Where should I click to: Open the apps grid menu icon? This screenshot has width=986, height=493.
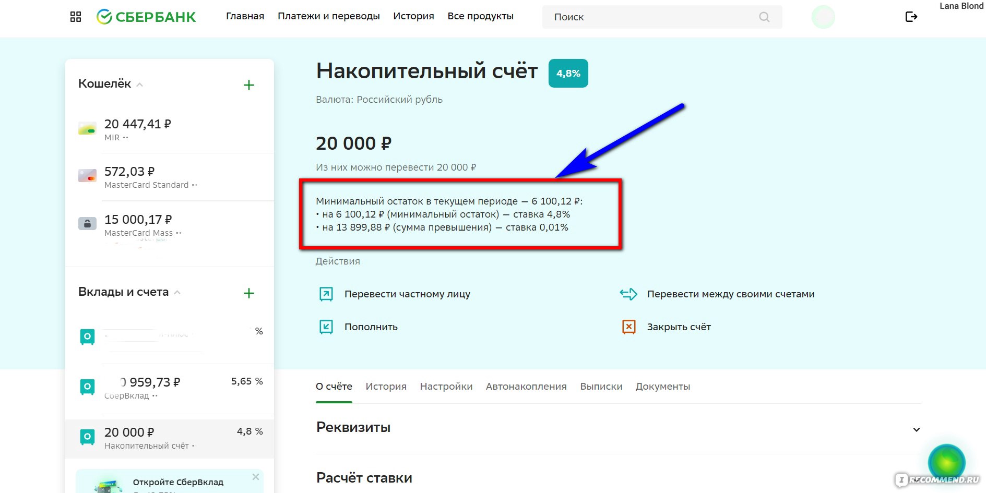76,17
